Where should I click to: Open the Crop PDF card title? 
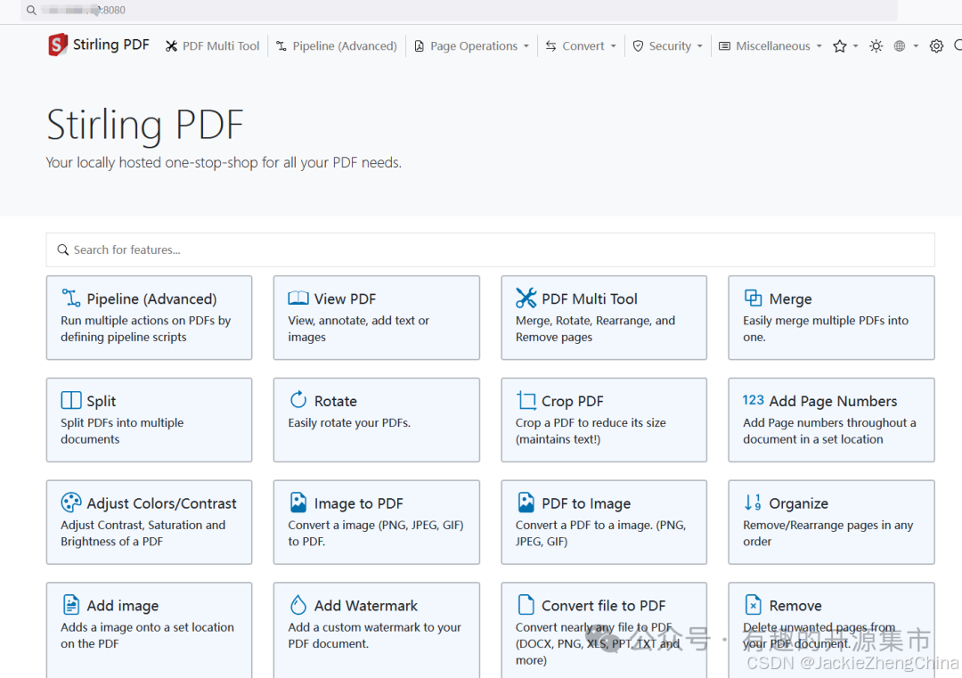573,401
